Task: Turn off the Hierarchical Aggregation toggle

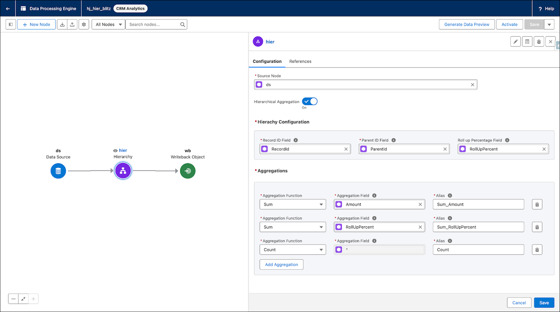Action: click(x=310, y=101)
